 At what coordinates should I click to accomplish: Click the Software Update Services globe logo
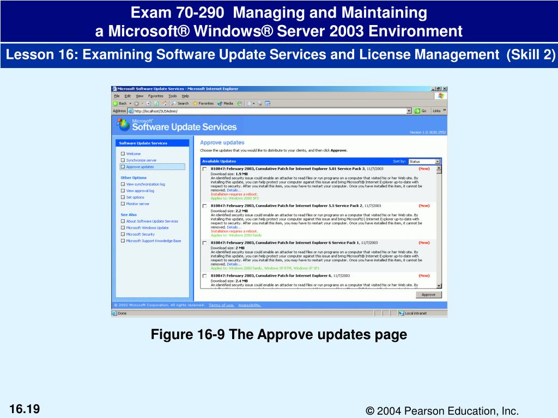click(x=123, y=125)
